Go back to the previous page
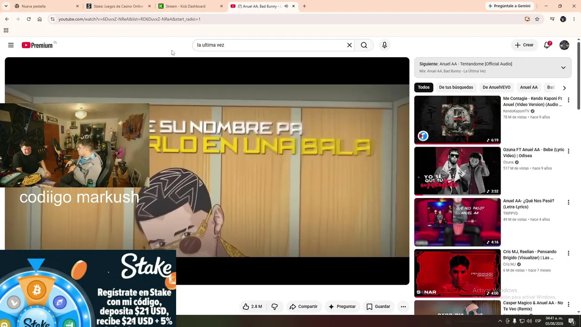The image size is (581, 327). 7,19
